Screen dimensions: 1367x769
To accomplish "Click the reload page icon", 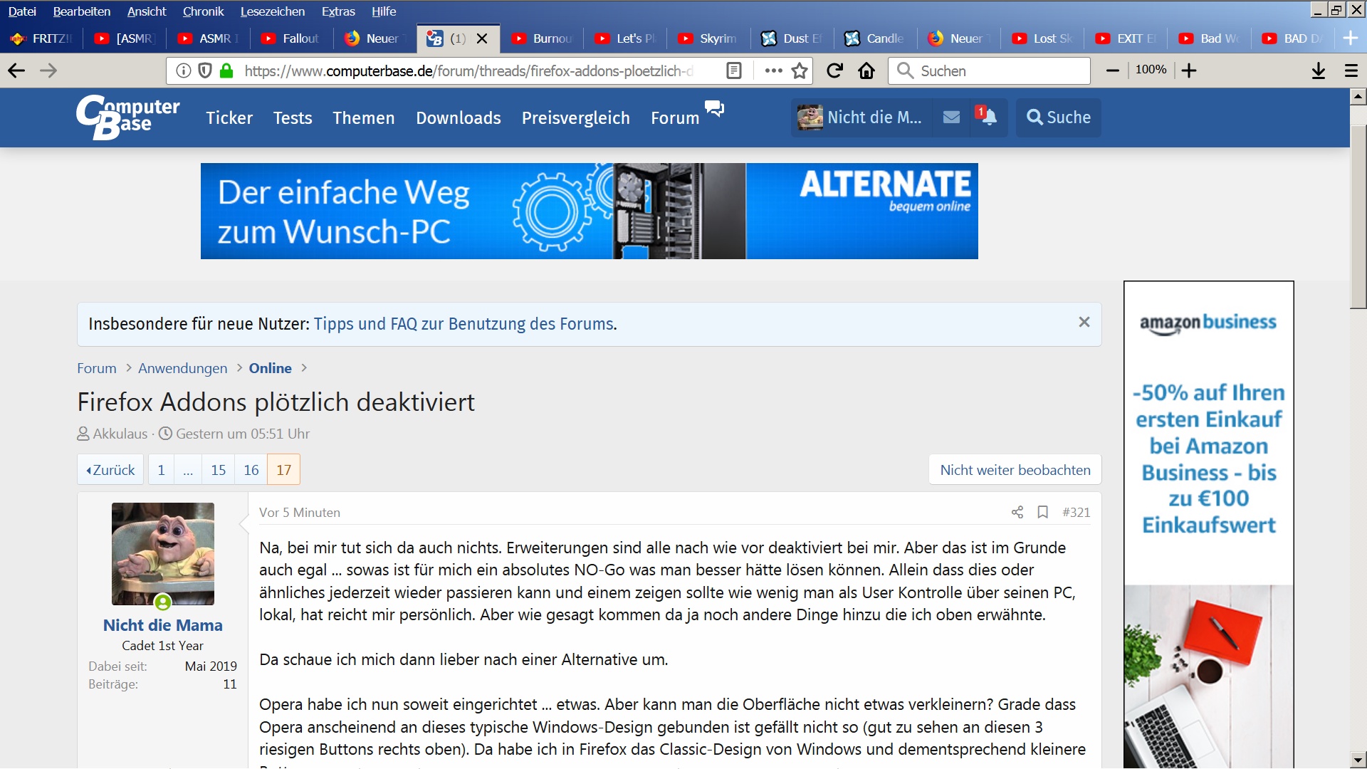I will pos(834,70).
